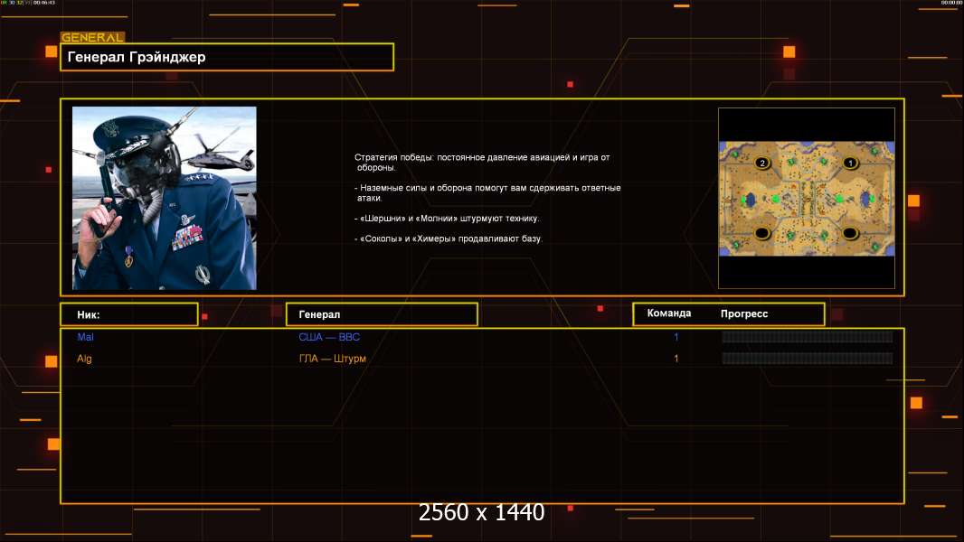
Task: Click the "Прогресс" column label
Action: (x=744, y=314)
